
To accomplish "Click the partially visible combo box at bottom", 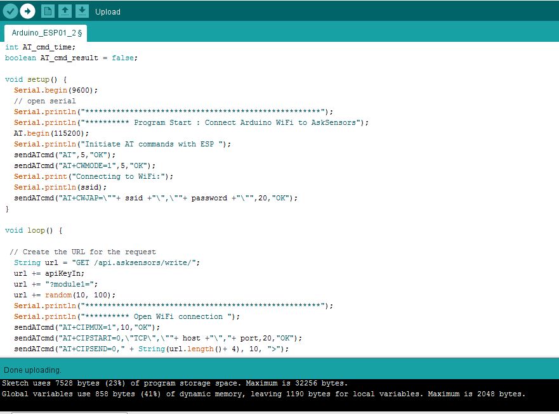I will pyautogui.click(x=69, y=411).
